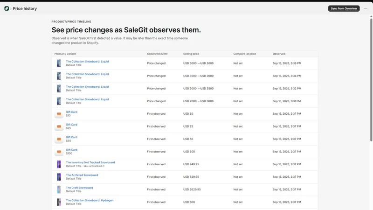Click the PRODUCT/PRICE TIMELINE label
373x210 pixels.
(71, 21)
